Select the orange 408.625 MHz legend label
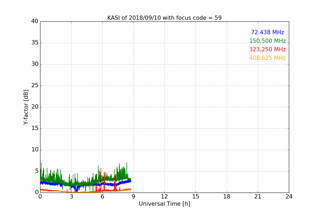This screenshot has width=321, height=214. 267,58
